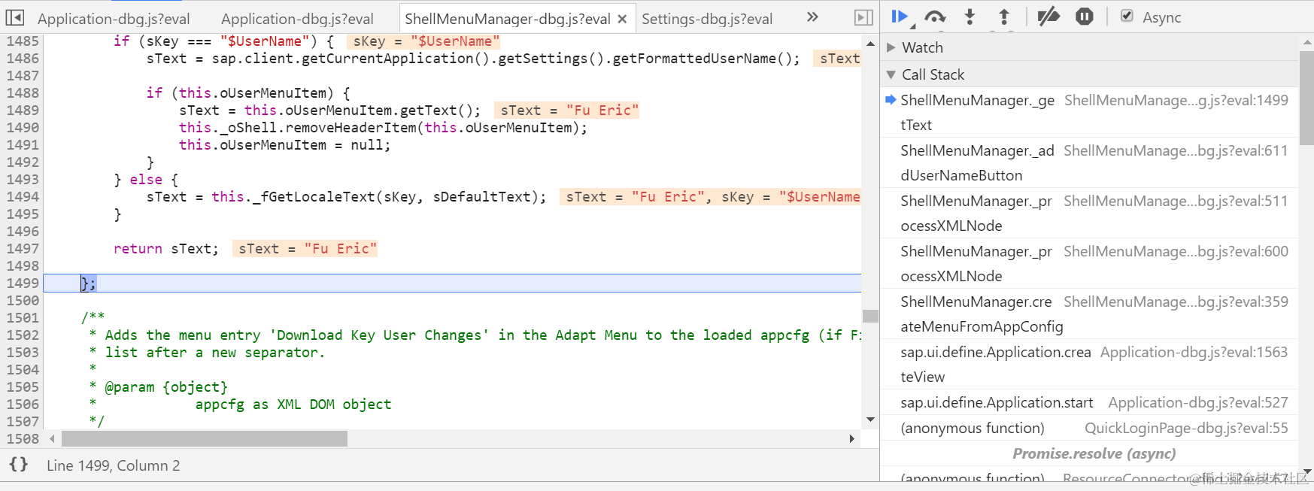Switch to the Settings-dbg.js?eval tab
1314x491 pixels.
click(707, 19)
